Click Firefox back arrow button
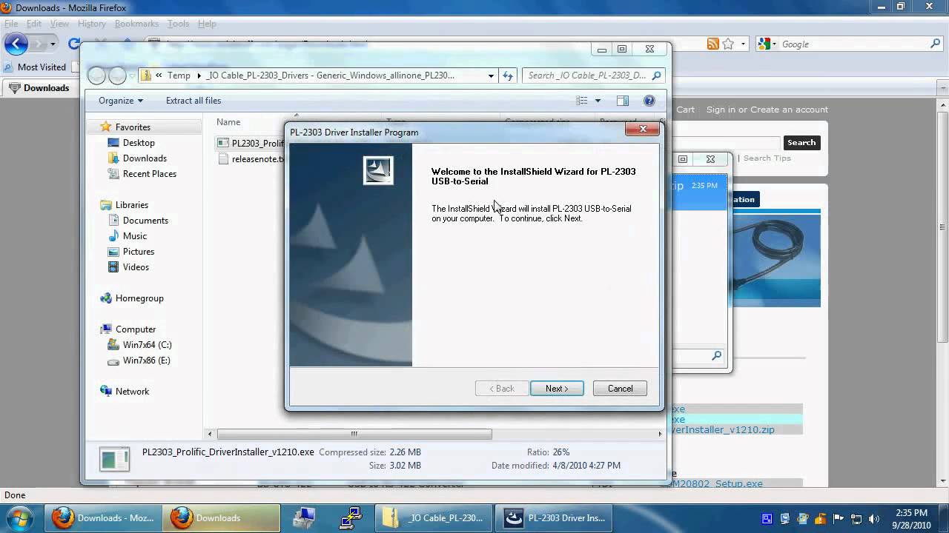Screen dimensions: 949x533 coord(16,44)
